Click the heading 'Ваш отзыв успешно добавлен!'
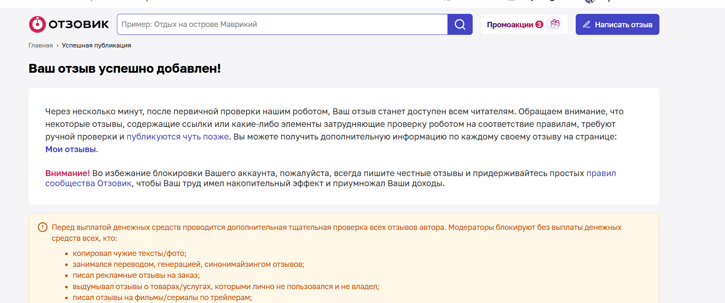This screenshot has height=303, width=725. [x=125, y=69]
